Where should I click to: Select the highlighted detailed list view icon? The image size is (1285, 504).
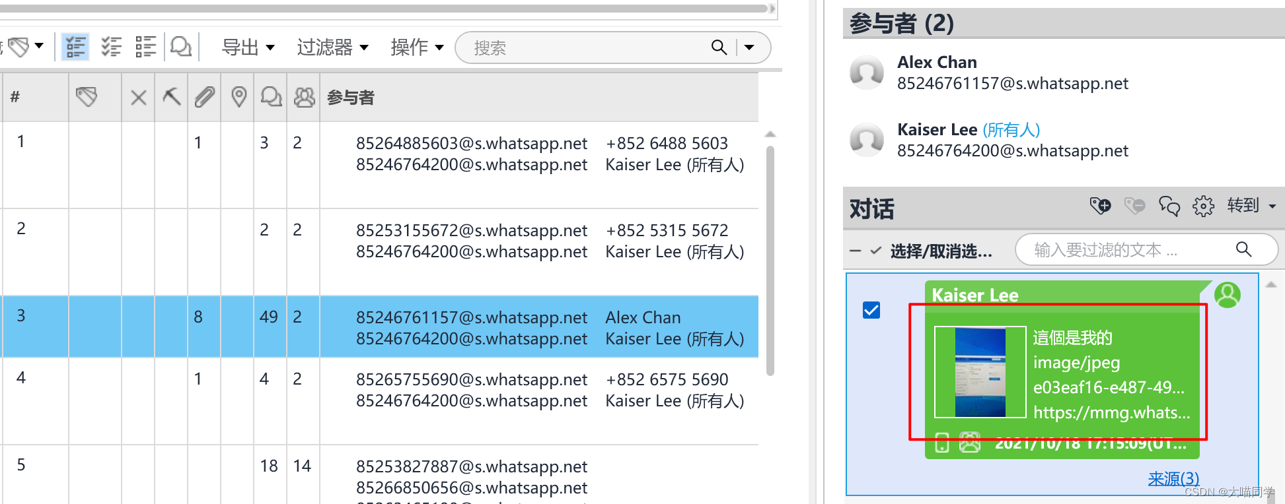click(75, 47)
